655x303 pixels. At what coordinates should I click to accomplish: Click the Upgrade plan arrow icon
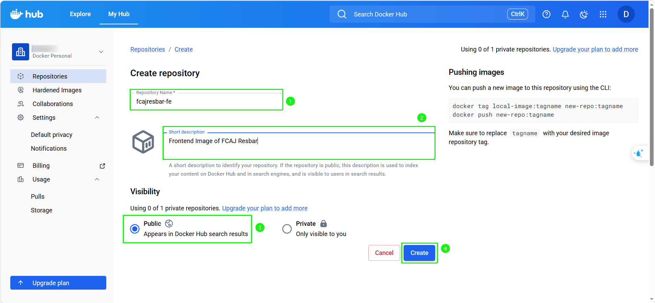coord(21,283)
